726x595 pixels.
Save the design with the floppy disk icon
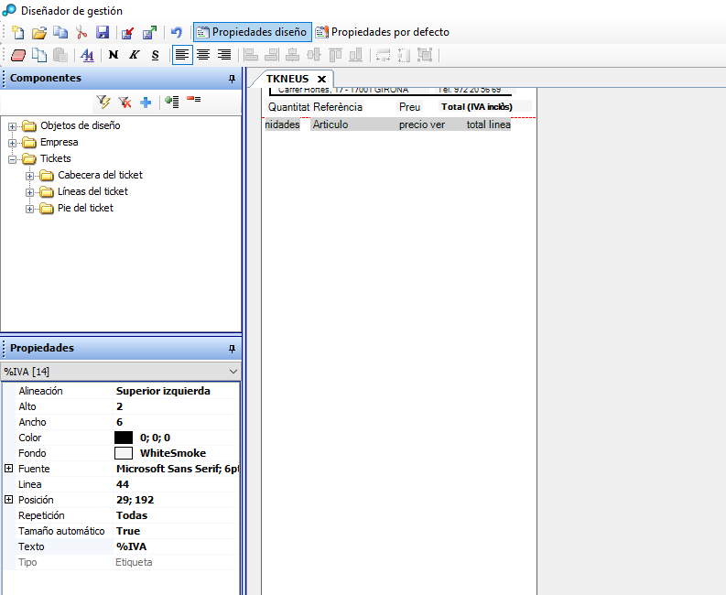(x=103, y=32)
